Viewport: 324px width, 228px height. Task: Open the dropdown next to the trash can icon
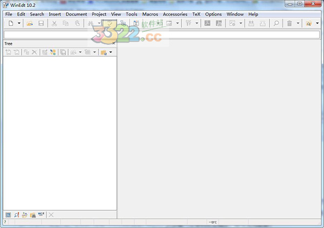click(298, 23)
